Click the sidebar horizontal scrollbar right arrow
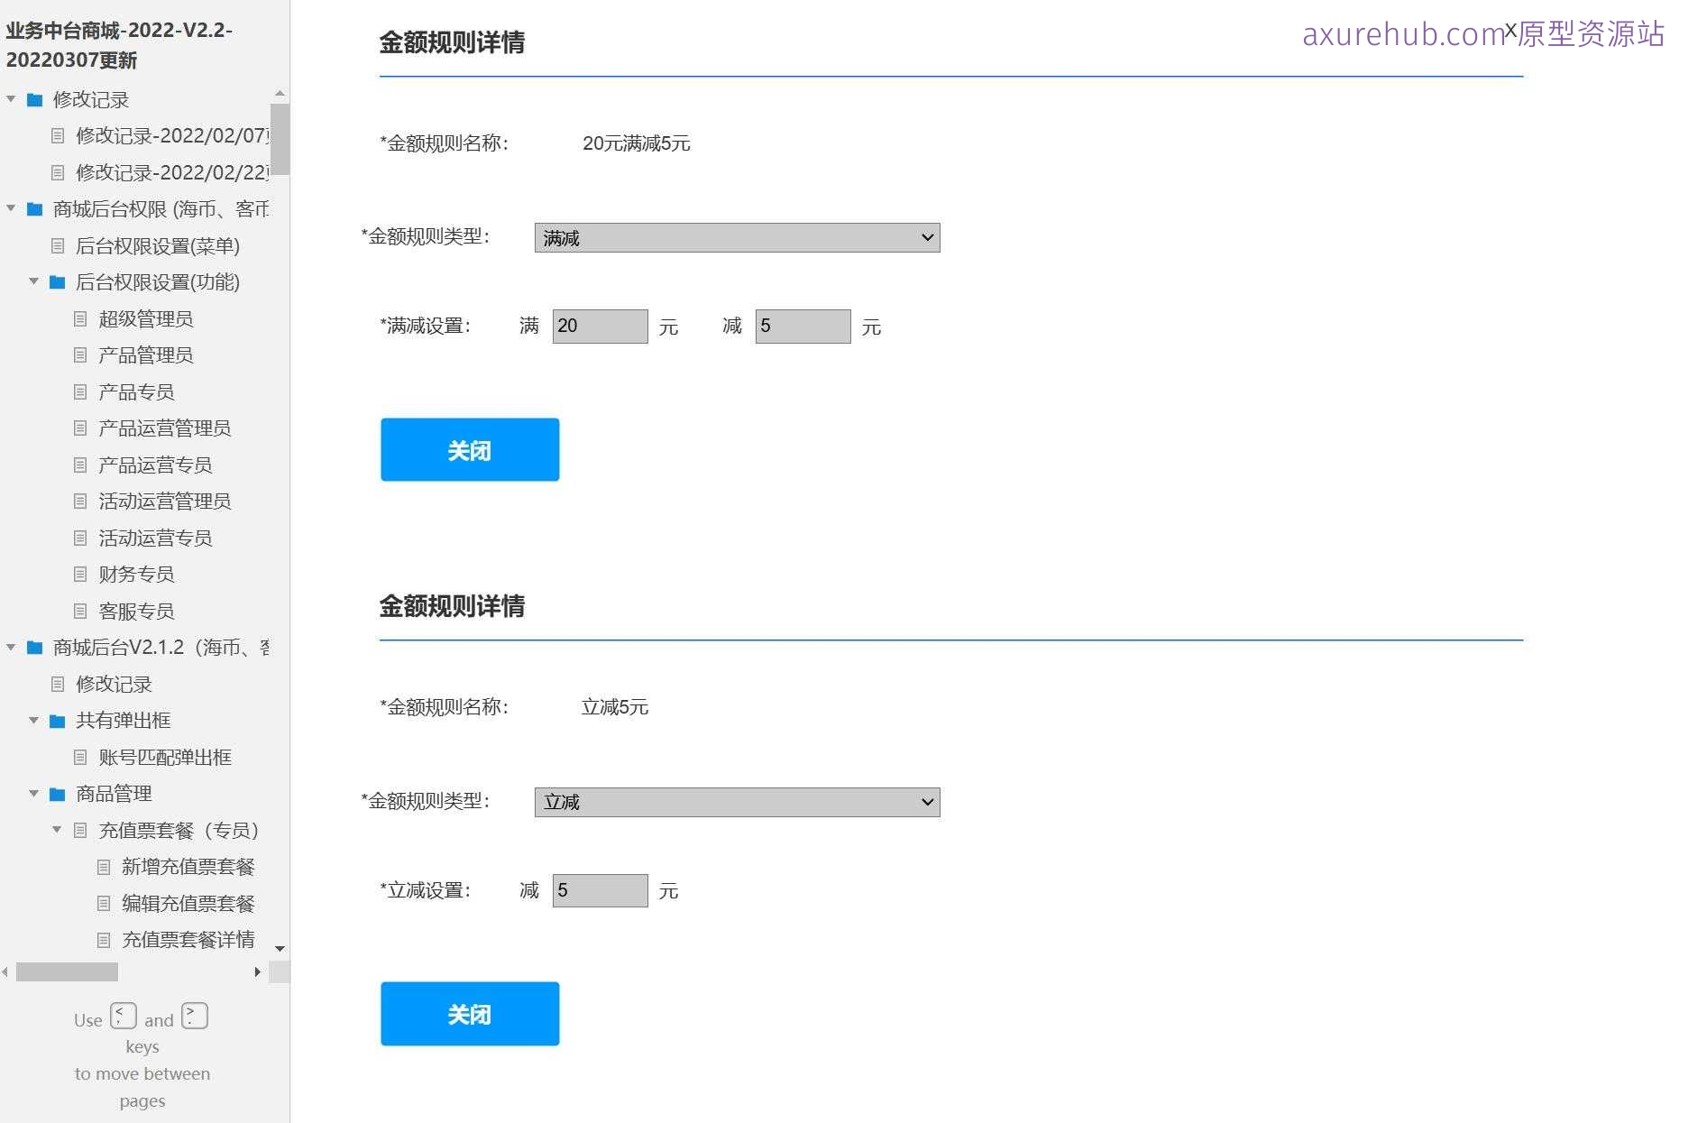Screen dimensions: 1707x1123 point(259,971)
